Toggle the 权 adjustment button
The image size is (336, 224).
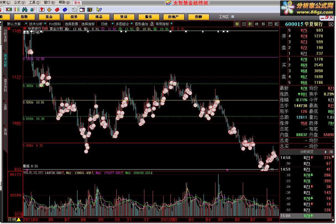click(x=250, y=24)
